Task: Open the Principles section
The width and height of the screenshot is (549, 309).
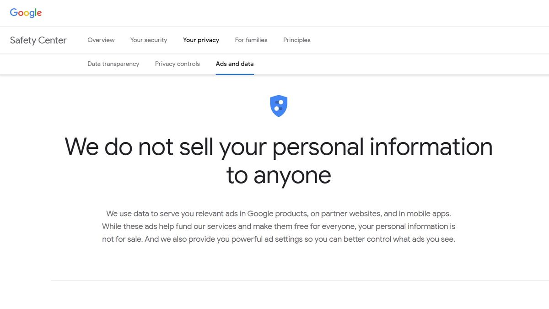Action: tap(296, 40)
